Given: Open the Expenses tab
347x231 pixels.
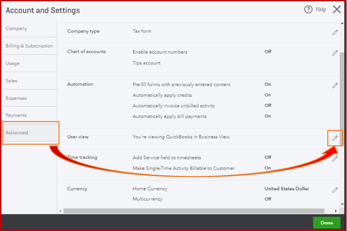Looking at the screenshot, I should point(16,98).
